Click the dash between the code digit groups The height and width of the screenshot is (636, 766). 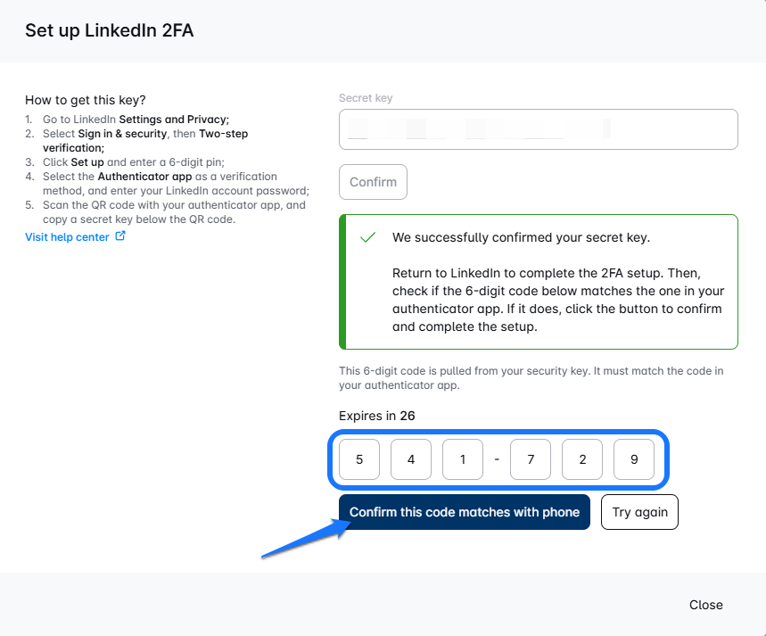tap(497, 460)
